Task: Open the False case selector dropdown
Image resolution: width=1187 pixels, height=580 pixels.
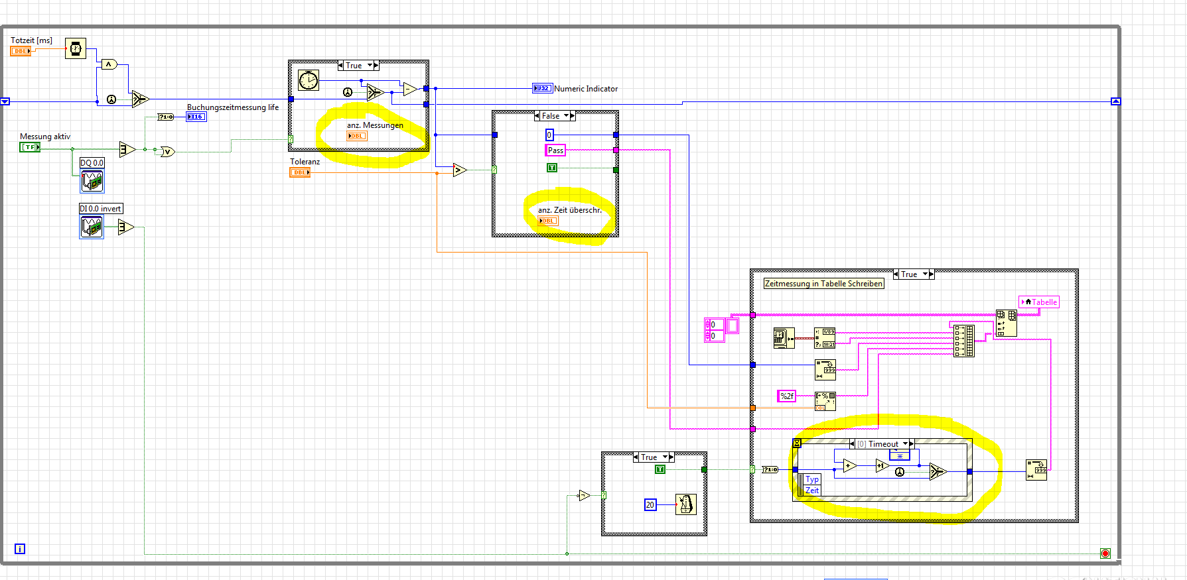Action: (x=555, y=116)
